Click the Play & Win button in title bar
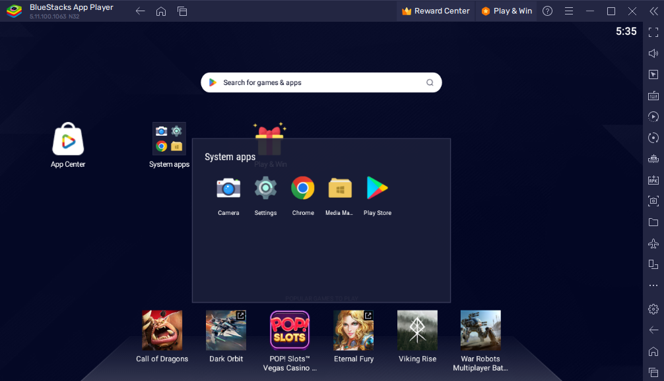 pos(506,11)
